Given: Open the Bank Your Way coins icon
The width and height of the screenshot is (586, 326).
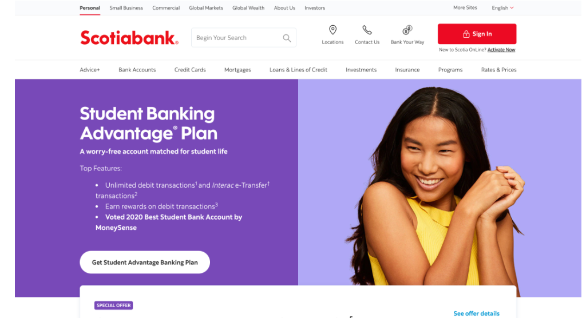Looking at the screenshot, I should tap(407, 30).
